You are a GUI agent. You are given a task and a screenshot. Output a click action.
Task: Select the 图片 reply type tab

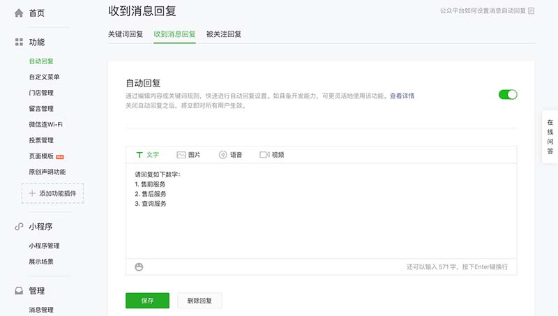coord(188,155)
